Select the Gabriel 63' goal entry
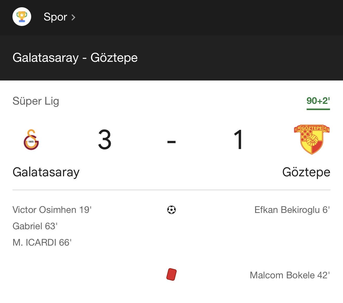 35,226
